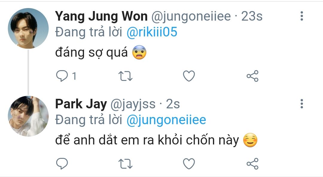Share Park Jay's tweet

pos(252,164)
